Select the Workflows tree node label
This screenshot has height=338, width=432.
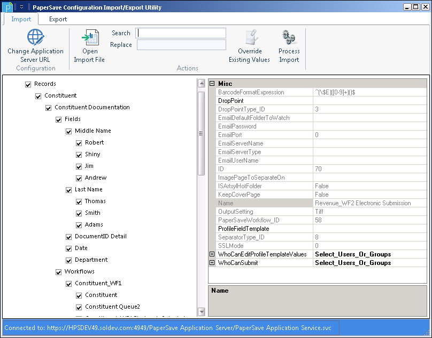pyautogui.click(x=79, y=271)
